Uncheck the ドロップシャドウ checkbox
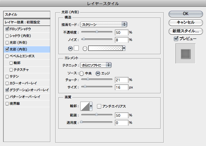206x146 pixels. pyautogui.click(x=7, y=29)
